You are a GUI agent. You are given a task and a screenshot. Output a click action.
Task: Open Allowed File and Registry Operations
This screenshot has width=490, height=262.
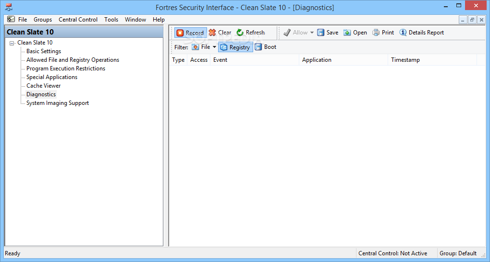tap(73, 60)
